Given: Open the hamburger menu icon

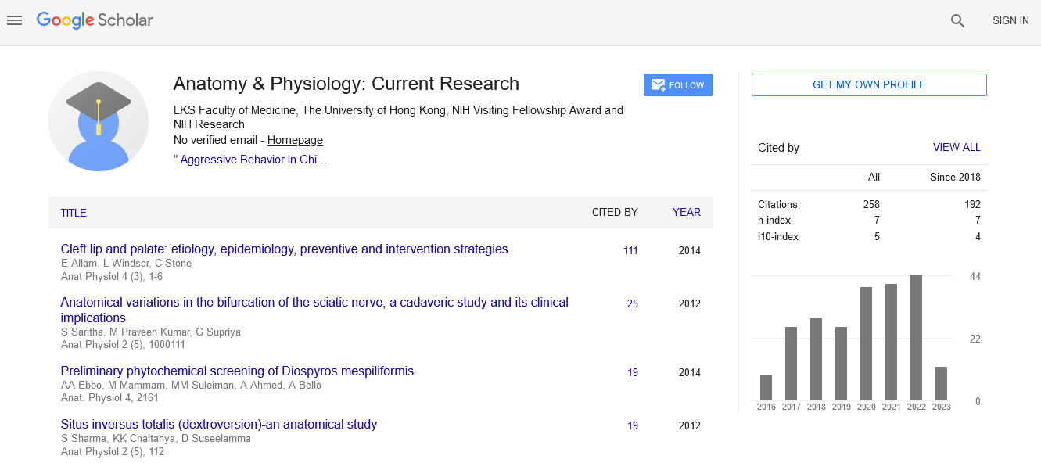Looking at the screenshot, I should coord(14,21).
